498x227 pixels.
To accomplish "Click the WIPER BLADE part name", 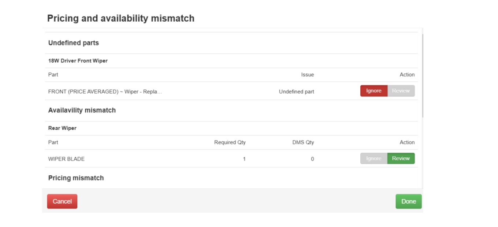I will pyautogui.click(x=66, y=159).
